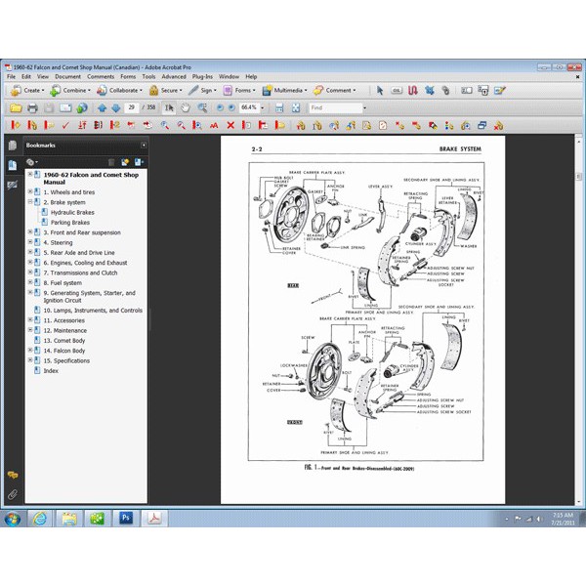Open the Document menu
This screenshot has height=586, width=586.
click(x=67, y=76)
